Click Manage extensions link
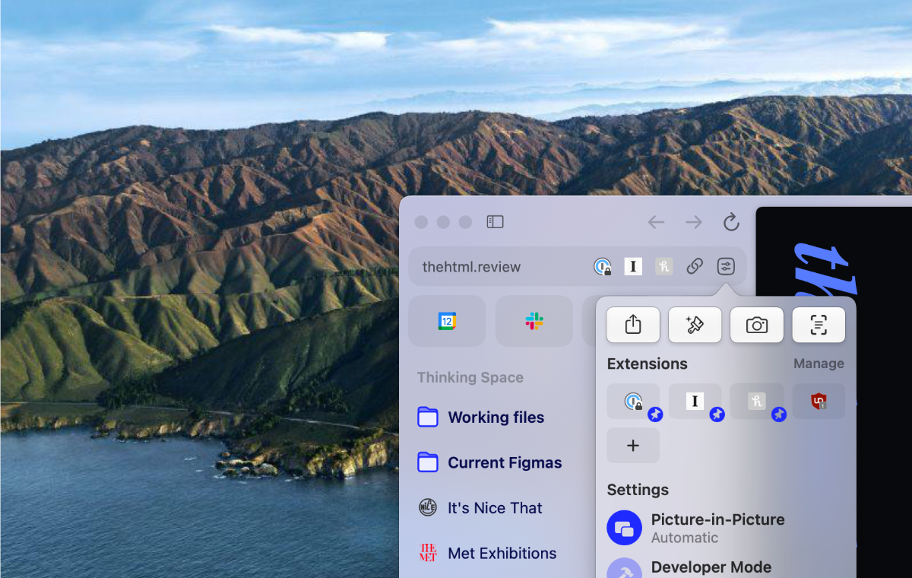This screenshot has height=578, width=912. click(819, 364)
